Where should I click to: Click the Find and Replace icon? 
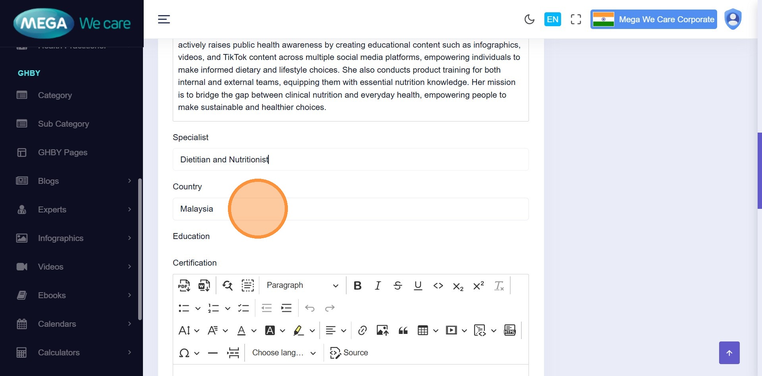tap(228, 285)
